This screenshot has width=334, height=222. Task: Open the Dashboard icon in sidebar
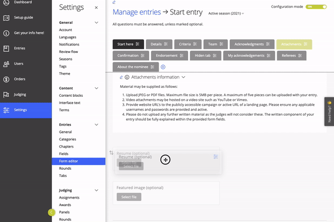pos(6,3)
